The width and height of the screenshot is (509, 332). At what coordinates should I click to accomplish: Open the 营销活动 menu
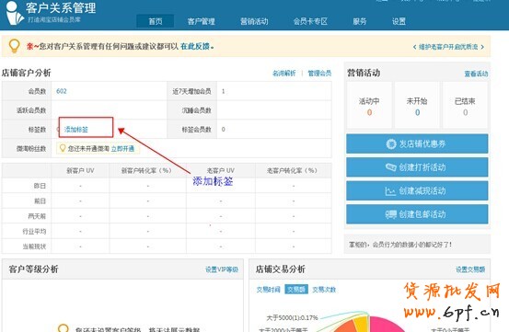tap(254, 21)
